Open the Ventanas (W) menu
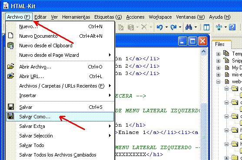242x160 pixels. pyautogui.click(x=190, y=17)
